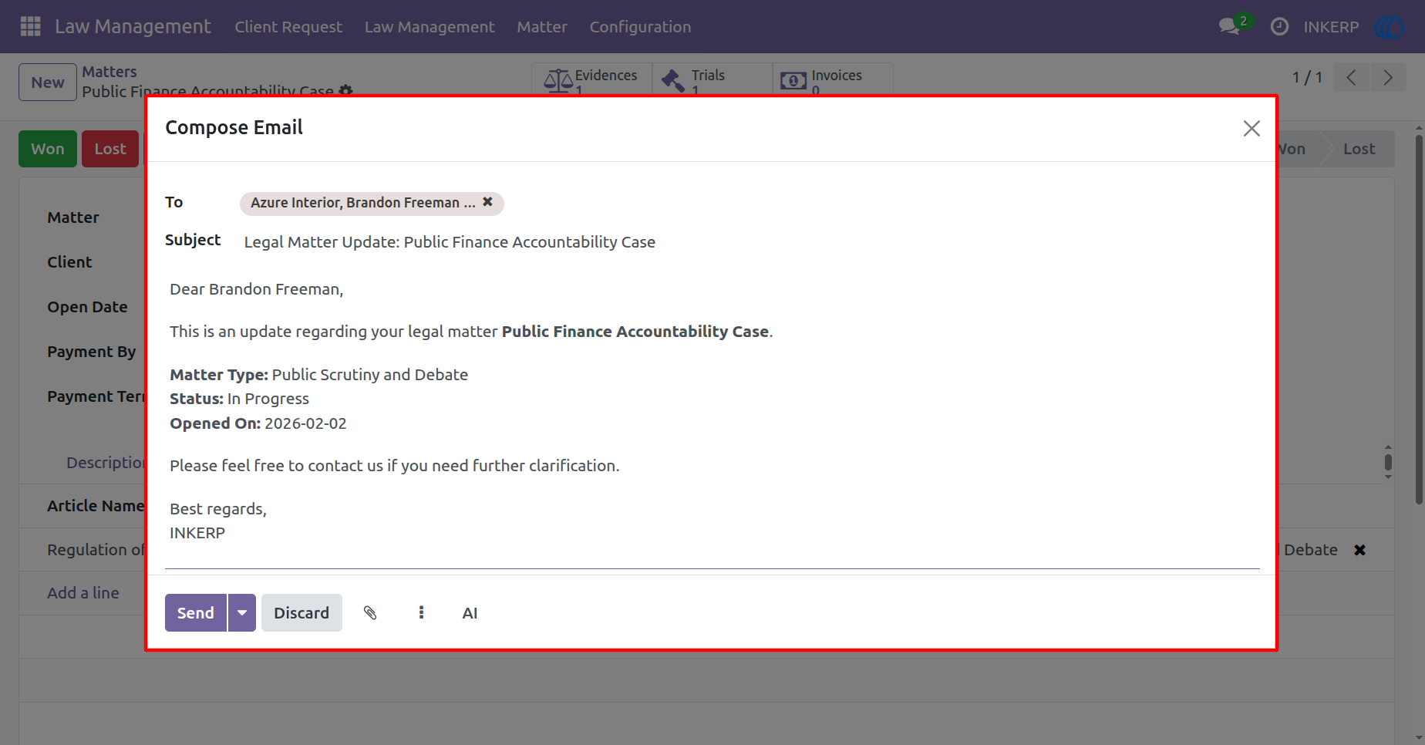The image size is (1425, 745).
Task: Open the Invoices money smart button
Action: coord(833,79)
